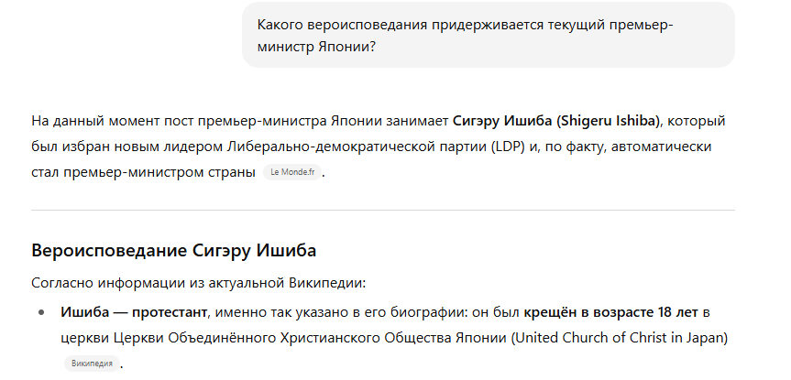Click the phrase стал премьер-министром страны
The height and width of the screenshot is (380, 791).
(143, 172)
